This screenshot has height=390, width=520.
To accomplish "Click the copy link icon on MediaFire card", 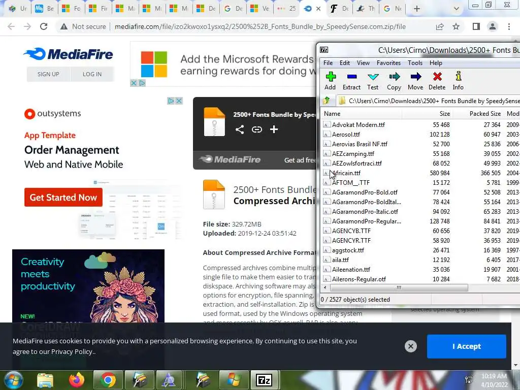I will [256, 129].
